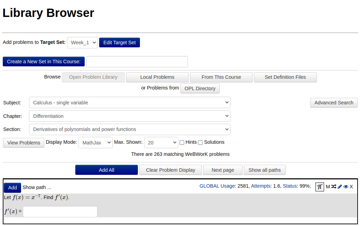Screen dimensions: 360x226
Task: Change the Display Mode dropdown from MathJax
Action: point(95,143)
